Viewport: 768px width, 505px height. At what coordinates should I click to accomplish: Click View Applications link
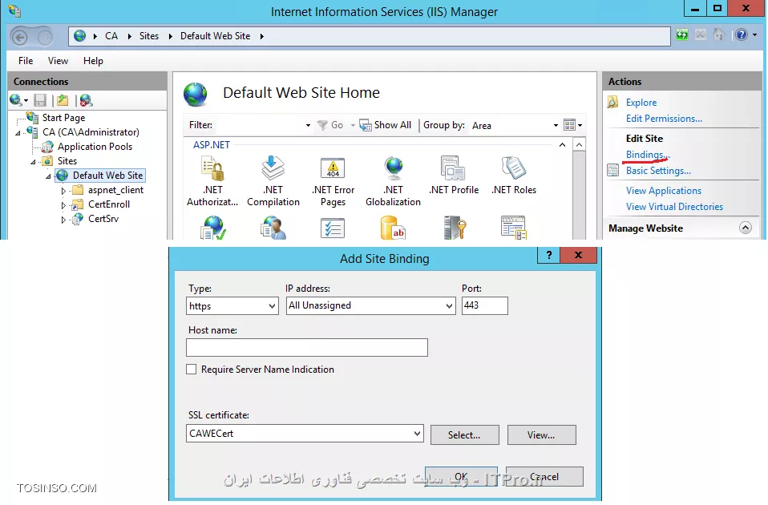[663, 191]
